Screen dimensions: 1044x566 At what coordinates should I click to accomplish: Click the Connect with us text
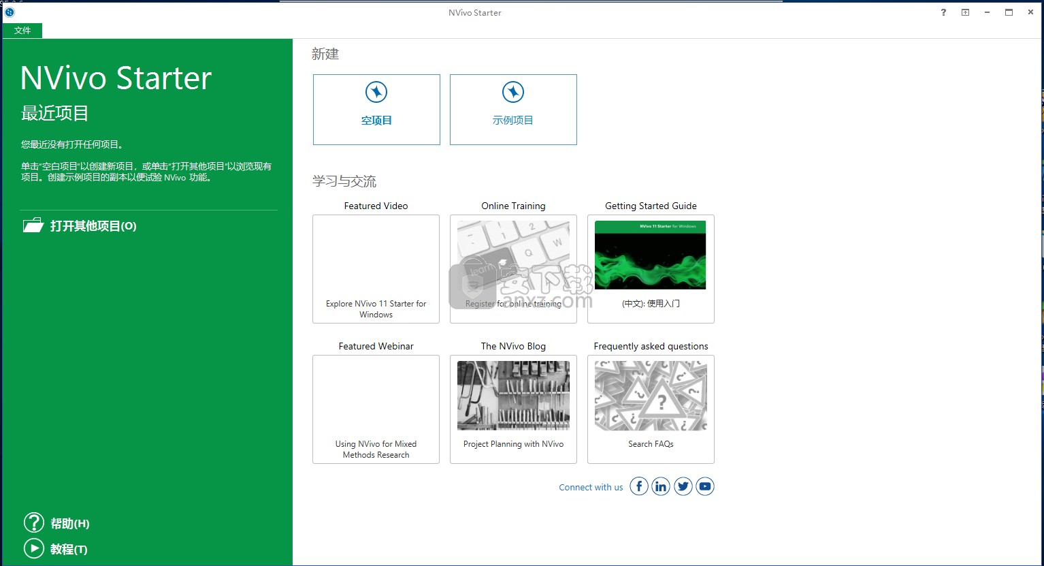pyautogui.click(x=591, y=488)
